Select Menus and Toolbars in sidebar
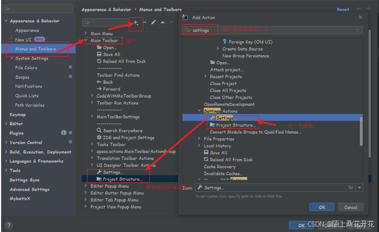This screenshot has height=232, width=379. [x=35, y=49]
